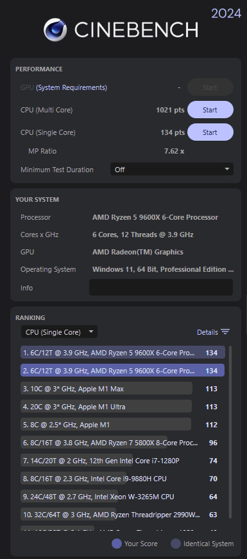Click the 2024 version label
Image resolution: width=247 pixels, height=559 pixels.
tap(226, 13)
